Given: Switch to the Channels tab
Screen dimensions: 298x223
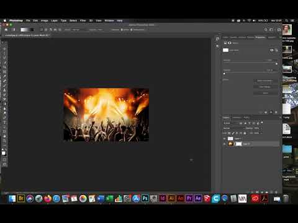Looking at the screenshot, I should point(237,118).
